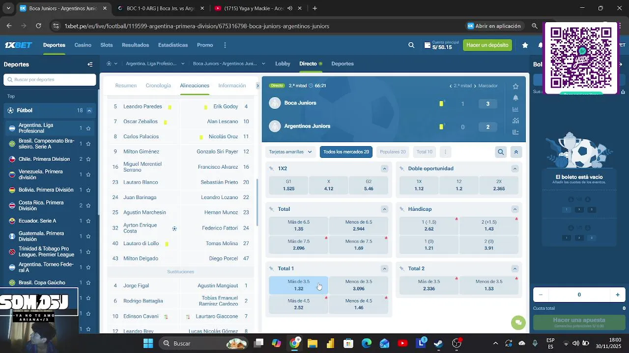Open Slots in top navigation
Screen dimensions: 629x353
tap(107, 45)
